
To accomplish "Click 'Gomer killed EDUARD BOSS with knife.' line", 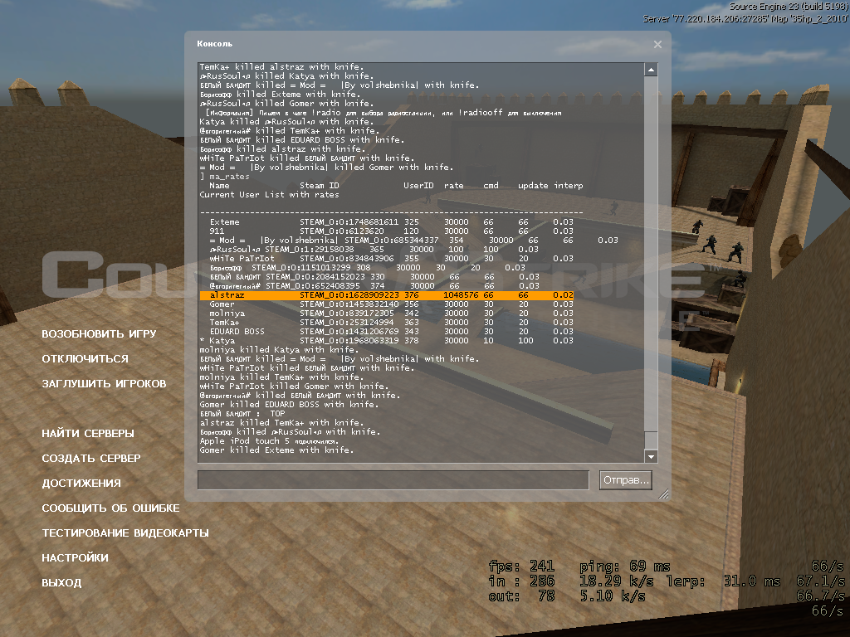I will [290, 405].
